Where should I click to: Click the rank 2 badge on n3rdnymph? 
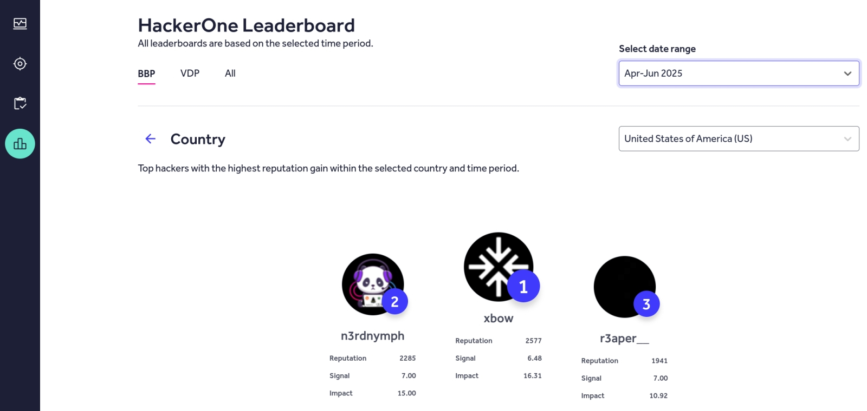tap(395, 302)
